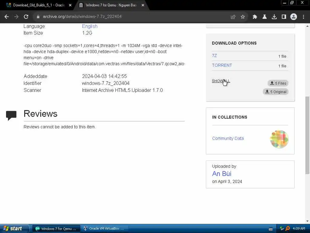Download the 7Z file option
Viewport: 310px width, 233px height.
214,56
